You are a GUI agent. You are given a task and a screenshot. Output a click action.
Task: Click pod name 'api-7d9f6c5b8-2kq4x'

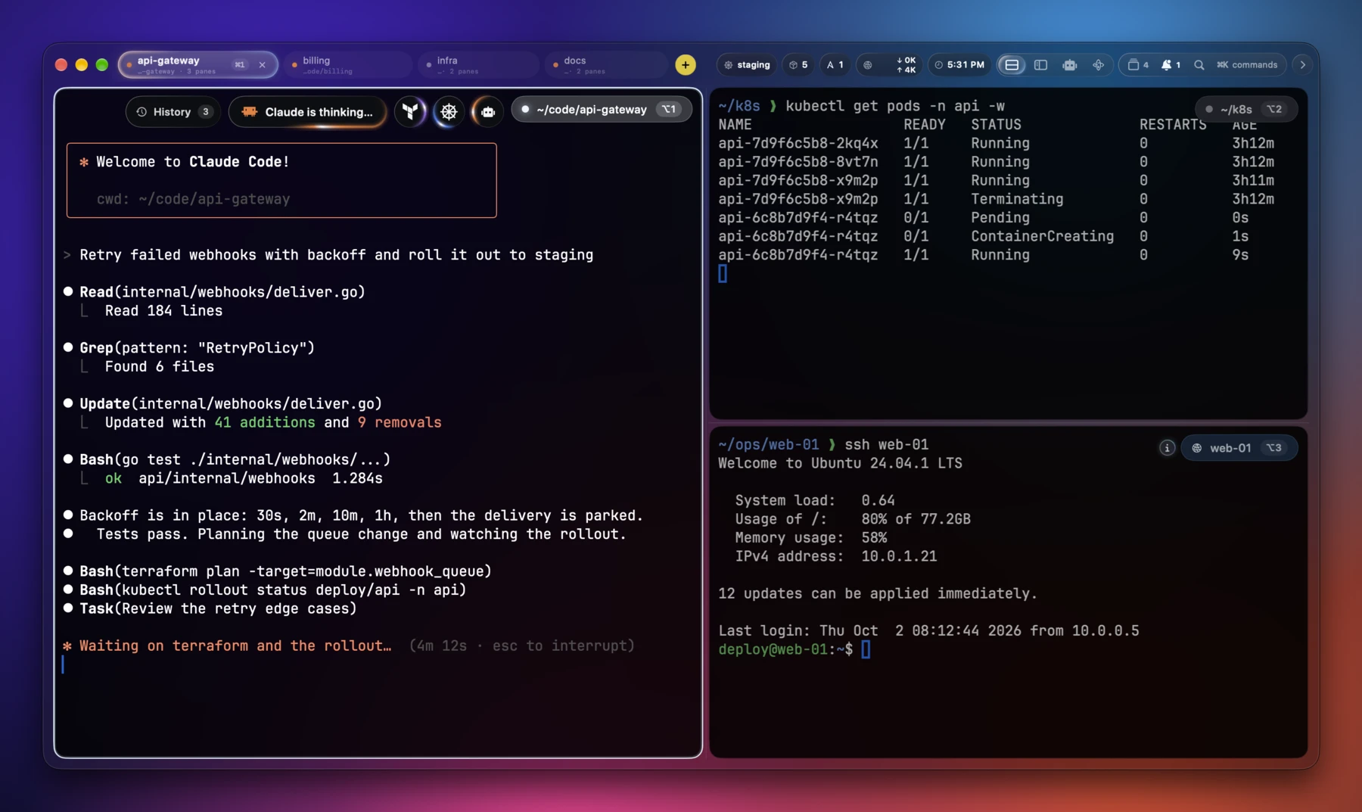(x=798, y=143)
